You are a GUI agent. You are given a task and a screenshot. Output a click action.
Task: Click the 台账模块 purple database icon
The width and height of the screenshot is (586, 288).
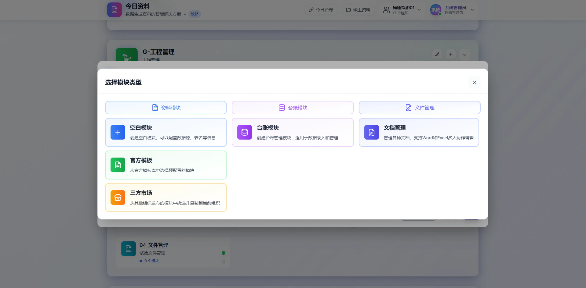245,132
